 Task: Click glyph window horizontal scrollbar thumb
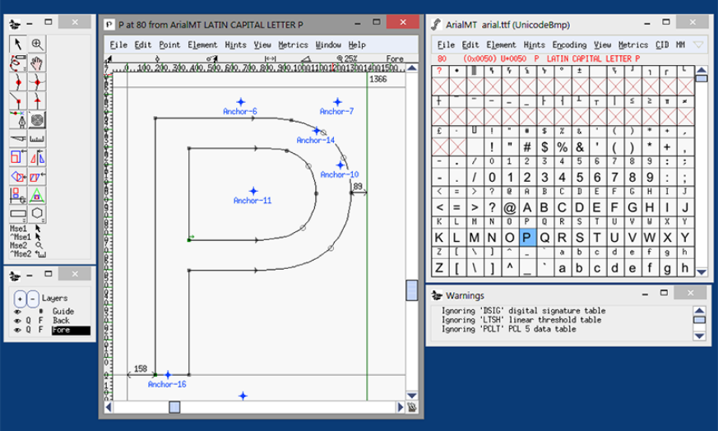point(174,406)
